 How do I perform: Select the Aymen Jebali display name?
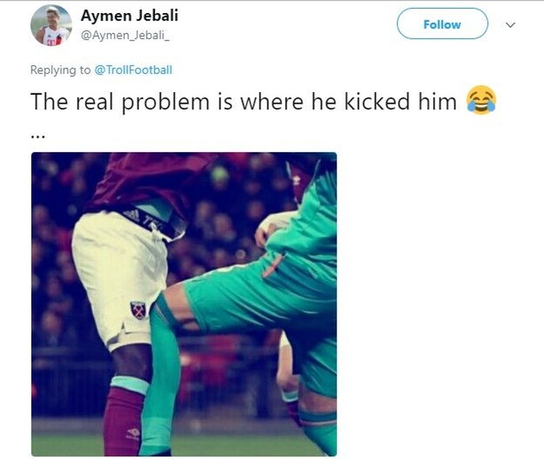click(129, 16)
